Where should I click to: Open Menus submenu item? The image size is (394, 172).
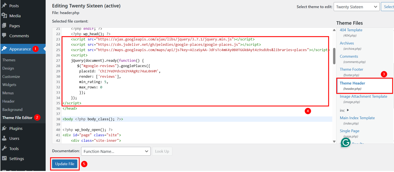[8, 93]
